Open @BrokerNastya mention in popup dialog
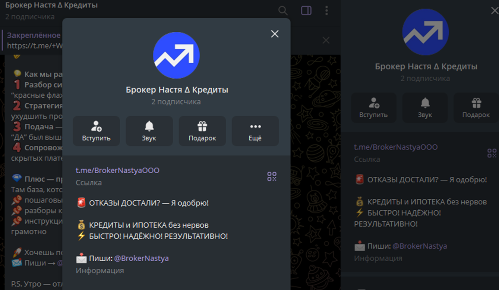 (x=142, y=258)
